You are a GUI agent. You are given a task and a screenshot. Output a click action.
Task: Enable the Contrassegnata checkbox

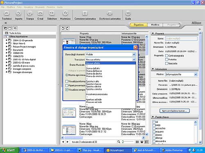pos(166,55)
